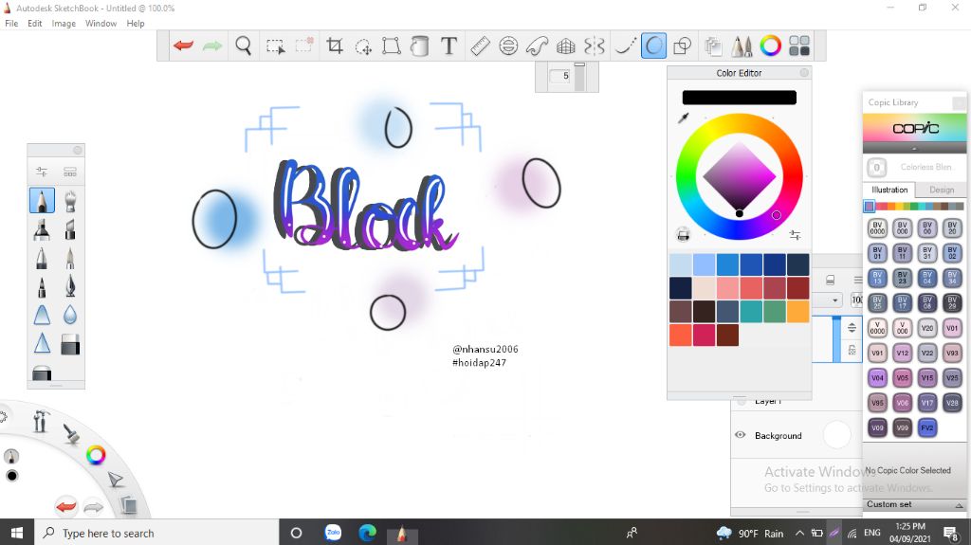Select Copic marker FV2

pos(927,427)
